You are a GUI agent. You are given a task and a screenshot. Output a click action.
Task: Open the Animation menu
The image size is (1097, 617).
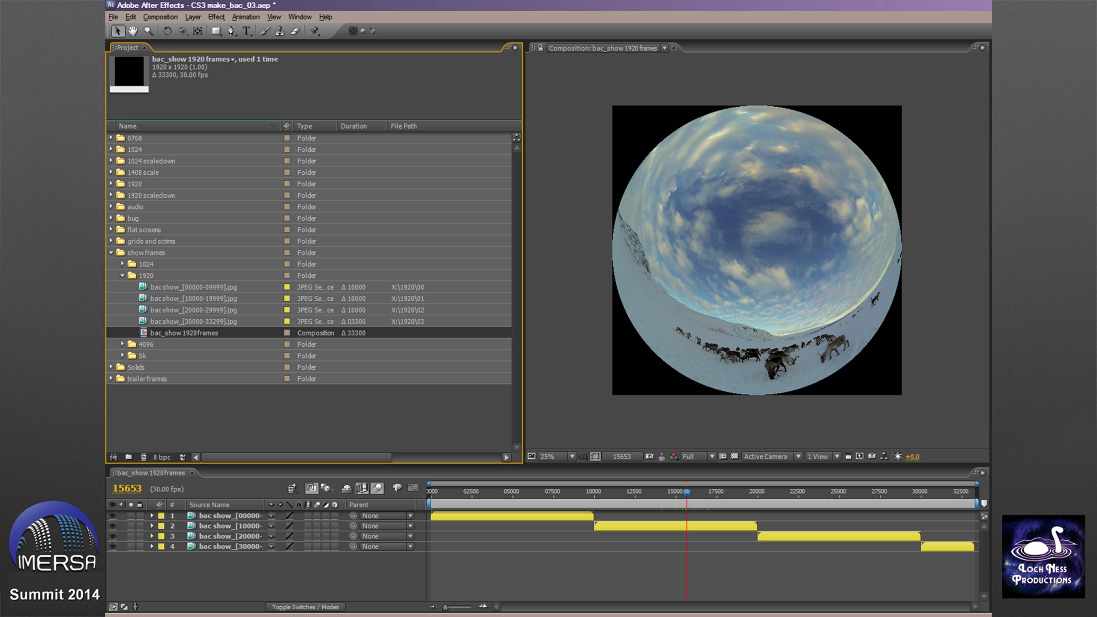point(246,17)
